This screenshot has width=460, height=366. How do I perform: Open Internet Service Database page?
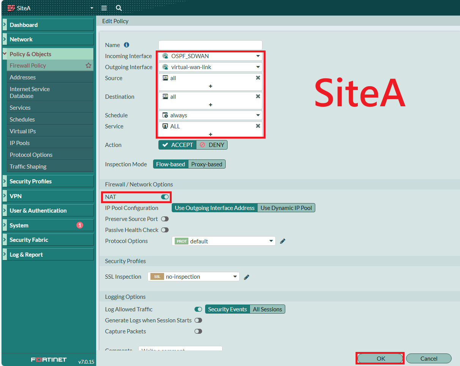(x=50, y=92)
